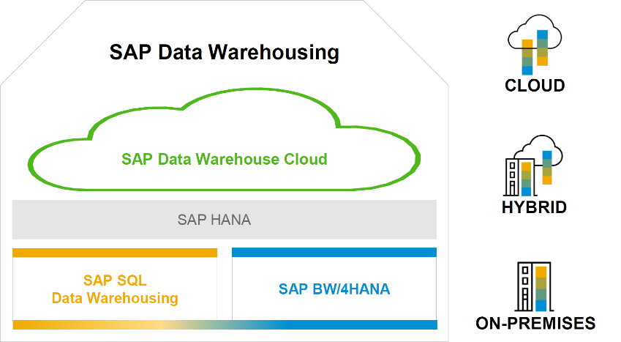The width and height of the screenshot is (621, 342).
Task: Click the On-Premises building icon
Action: coord(533,286)
